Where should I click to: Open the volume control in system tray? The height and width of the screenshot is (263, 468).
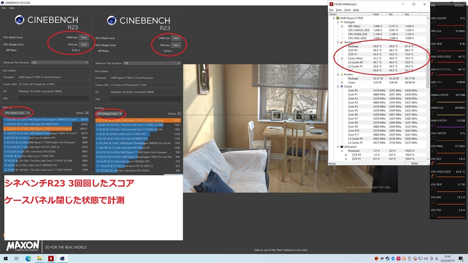pos(426,258)
